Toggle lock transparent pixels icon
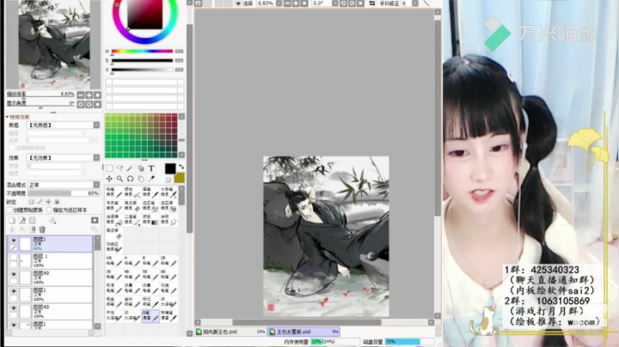Screen dimensions: 619x347 click(x=31, y=202)
